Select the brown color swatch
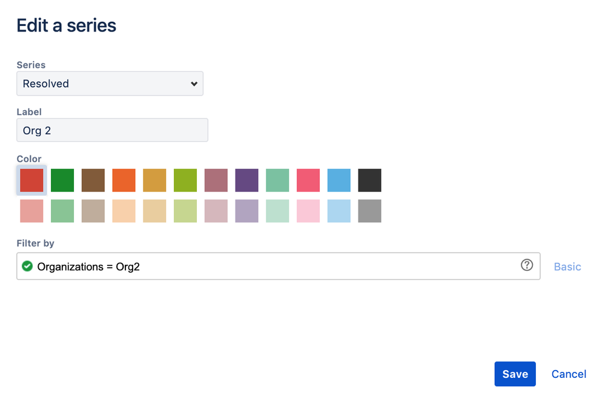Image resolution: width=605 pixels, height=399 pixels. coord(93,180)
